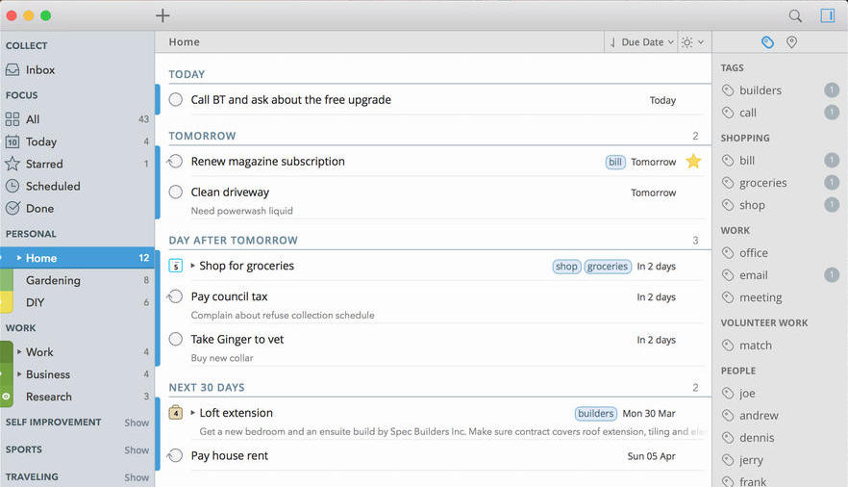The width and height of the screenshot is (848, 487).
Task: Switch to the locations pin tab
Action: click(792, 42)
